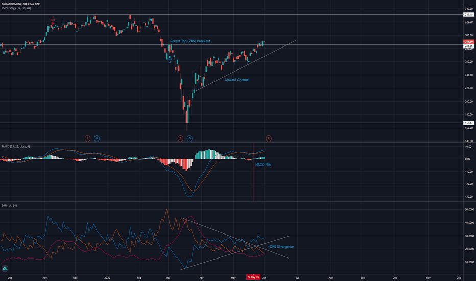Click the 240.00 price axis label
Viewport: 476px width, 281px height.
click(469, 75)
